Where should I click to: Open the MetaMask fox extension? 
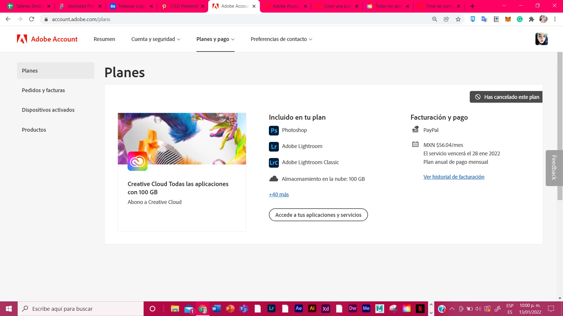coord(508,19)
